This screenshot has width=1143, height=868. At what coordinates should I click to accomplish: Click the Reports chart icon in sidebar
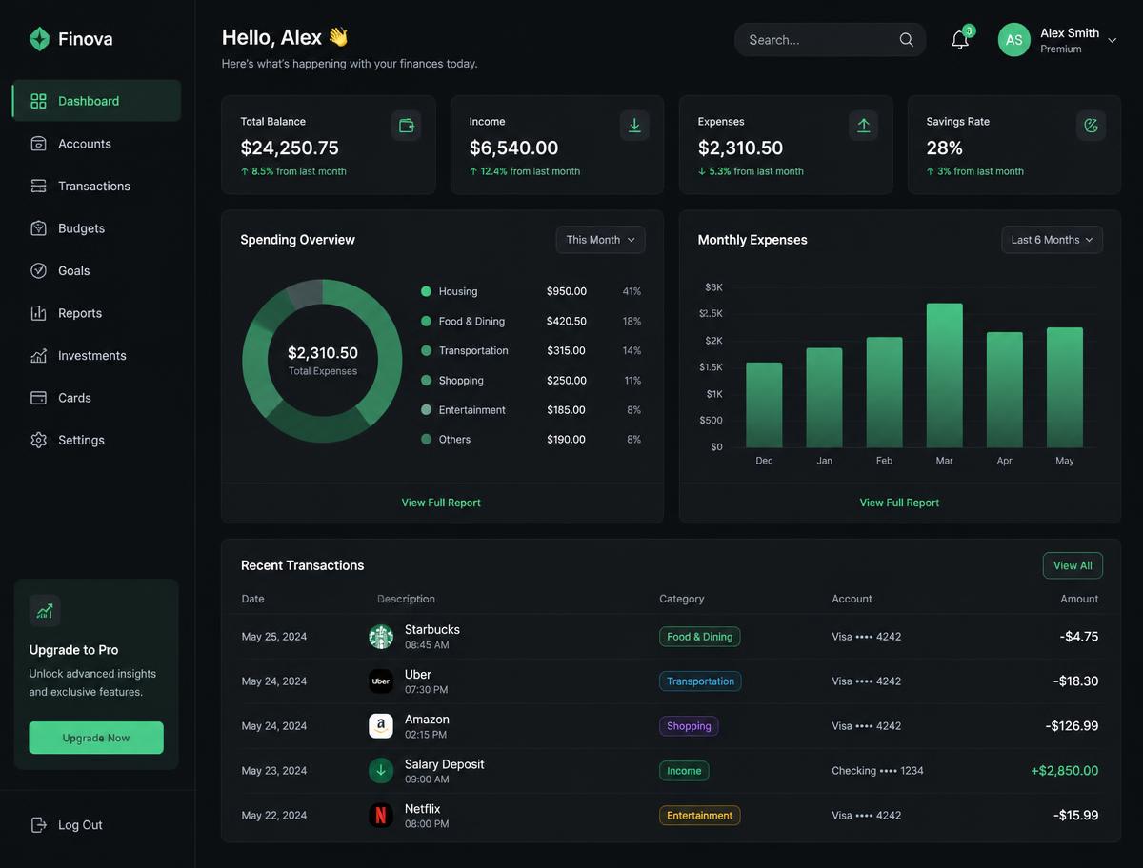tap(39, 313)
